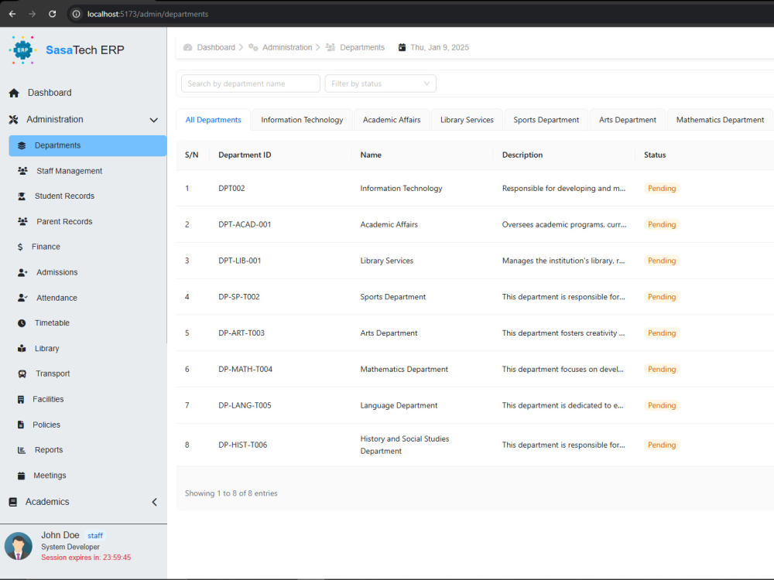Click the Showing 1 to 8 entries text
This screenshot has height=580, width=774.
coord(231,493)
